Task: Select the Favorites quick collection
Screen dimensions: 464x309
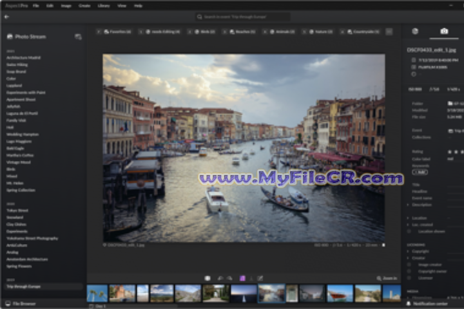Action: pos(114,32)
